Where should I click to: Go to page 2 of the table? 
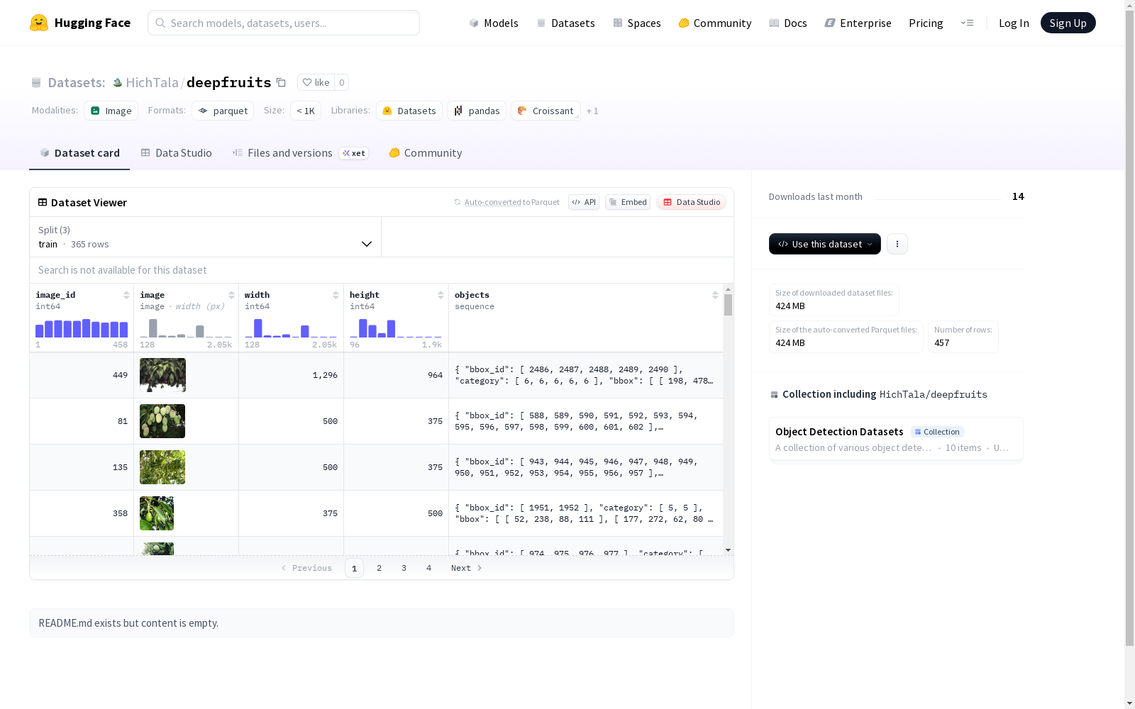pos(380,568)
